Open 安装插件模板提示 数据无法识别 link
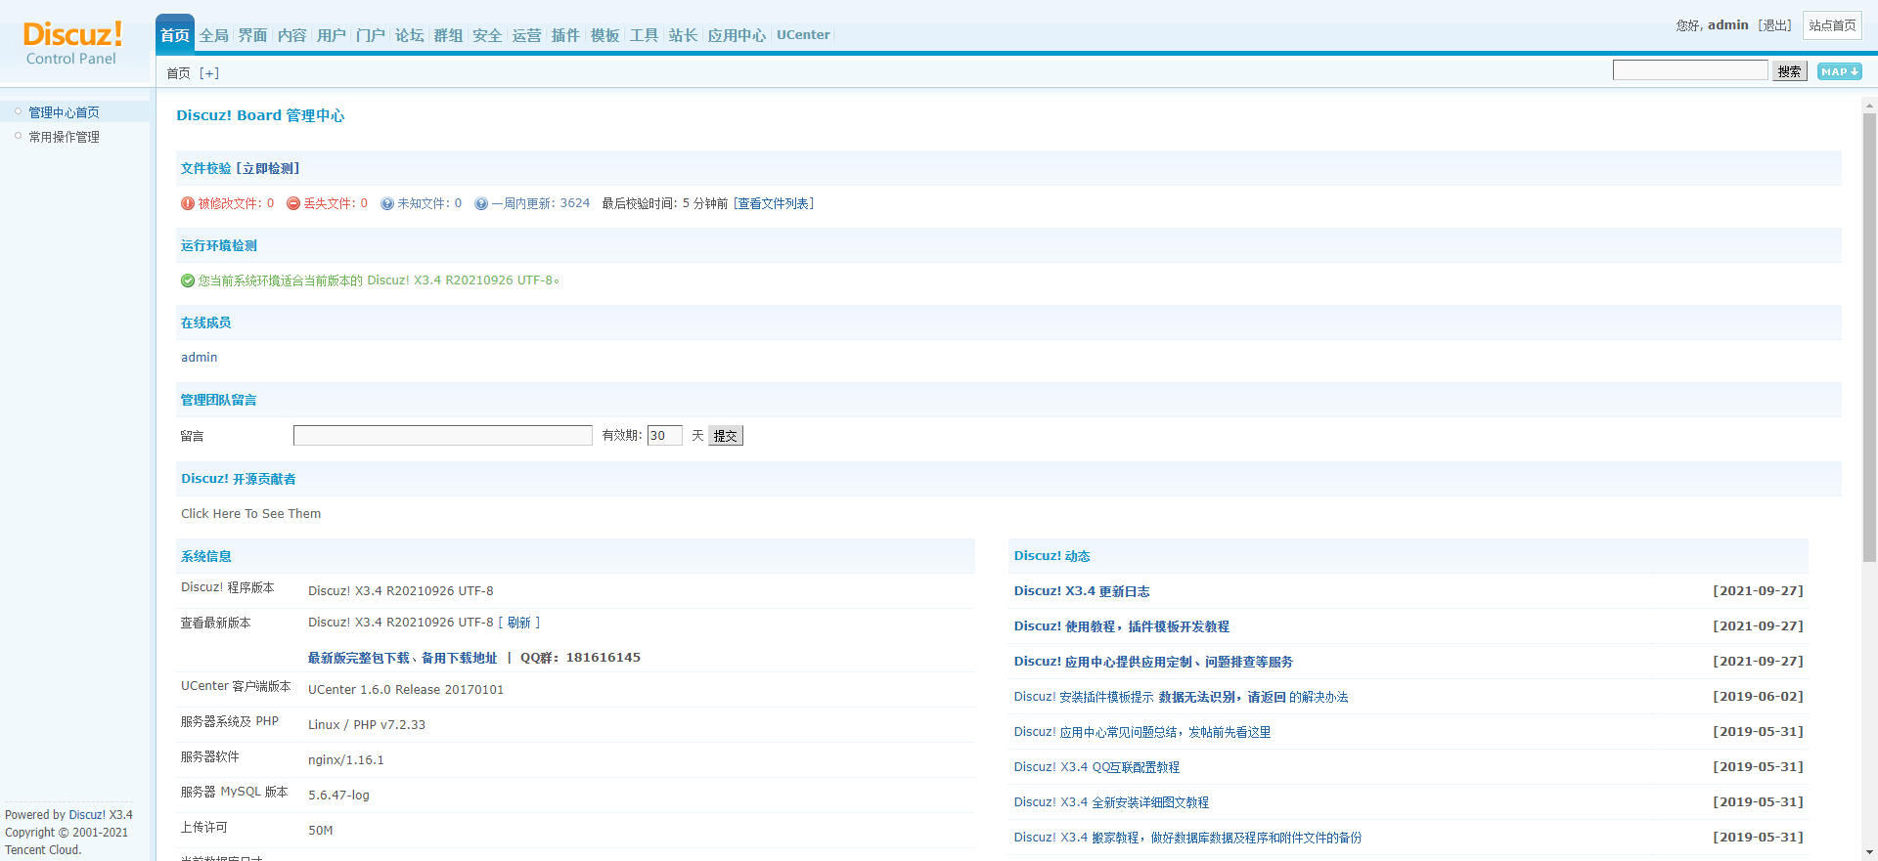The width and height of the screenshot is (1878, 861). coord(1181,697)
